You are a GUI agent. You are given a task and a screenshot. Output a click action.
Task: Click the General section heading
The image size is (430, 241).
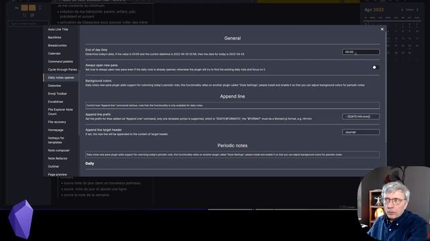click(232, 38)
